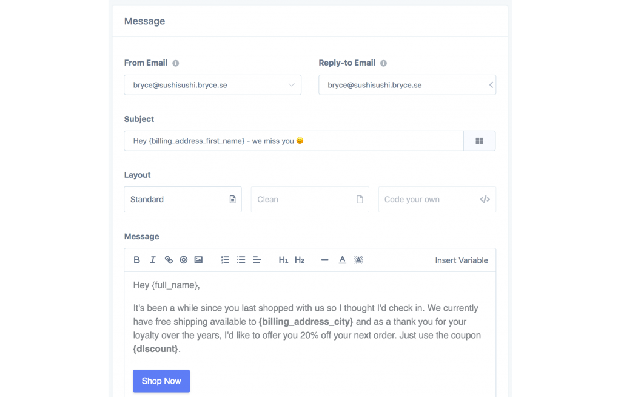Insert an image into the email body
Screen dimensions: 621x397
[x=198, y=259]
